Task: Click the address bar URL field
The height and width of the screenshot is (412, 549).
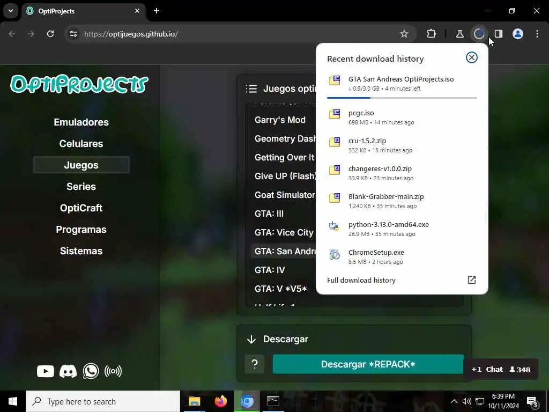Action: pyautogui.click(x=240, y=34)
